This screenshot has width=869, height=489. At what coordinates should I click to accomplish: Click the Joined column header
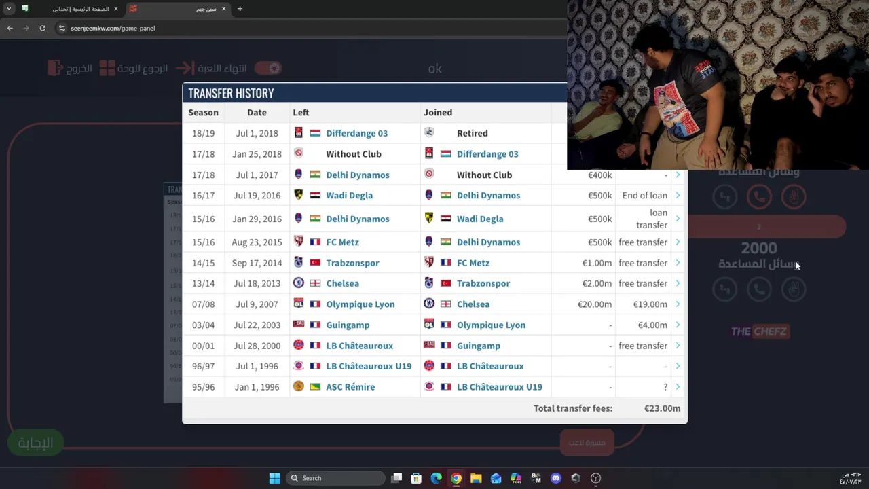point(438,113)
